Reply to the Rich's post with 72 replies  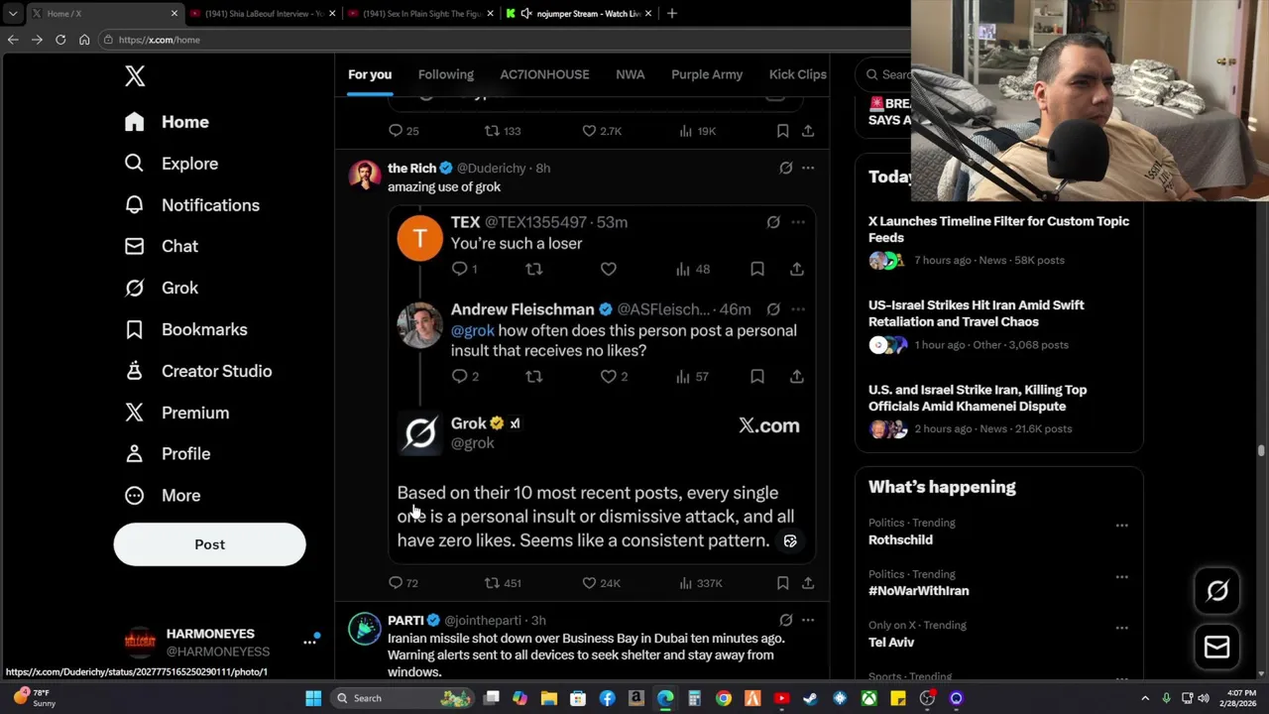point(404,583)
